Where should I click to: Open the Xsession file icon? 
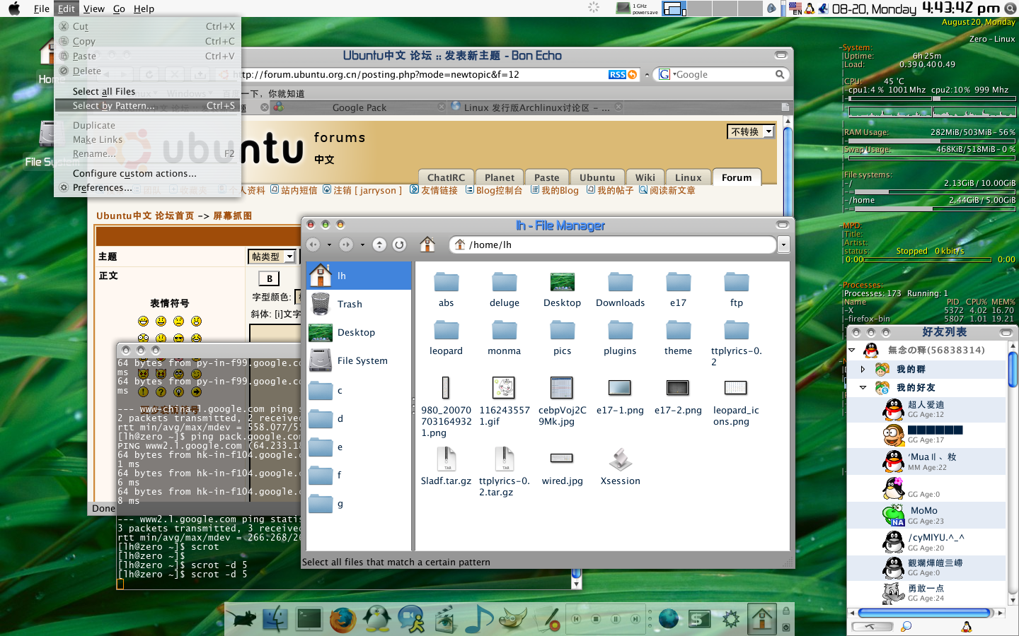[620, 466]
